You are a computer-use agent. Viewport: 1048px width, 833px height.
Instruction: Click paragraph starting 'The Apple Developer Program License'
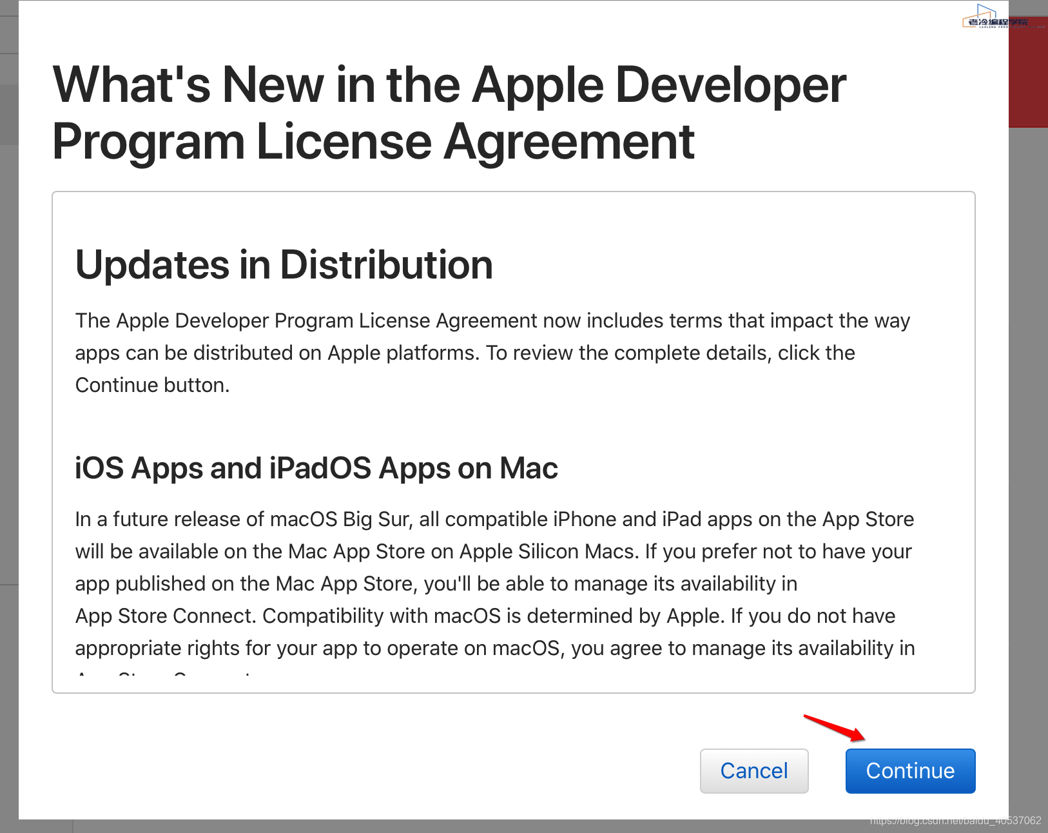tap(493, 353)
